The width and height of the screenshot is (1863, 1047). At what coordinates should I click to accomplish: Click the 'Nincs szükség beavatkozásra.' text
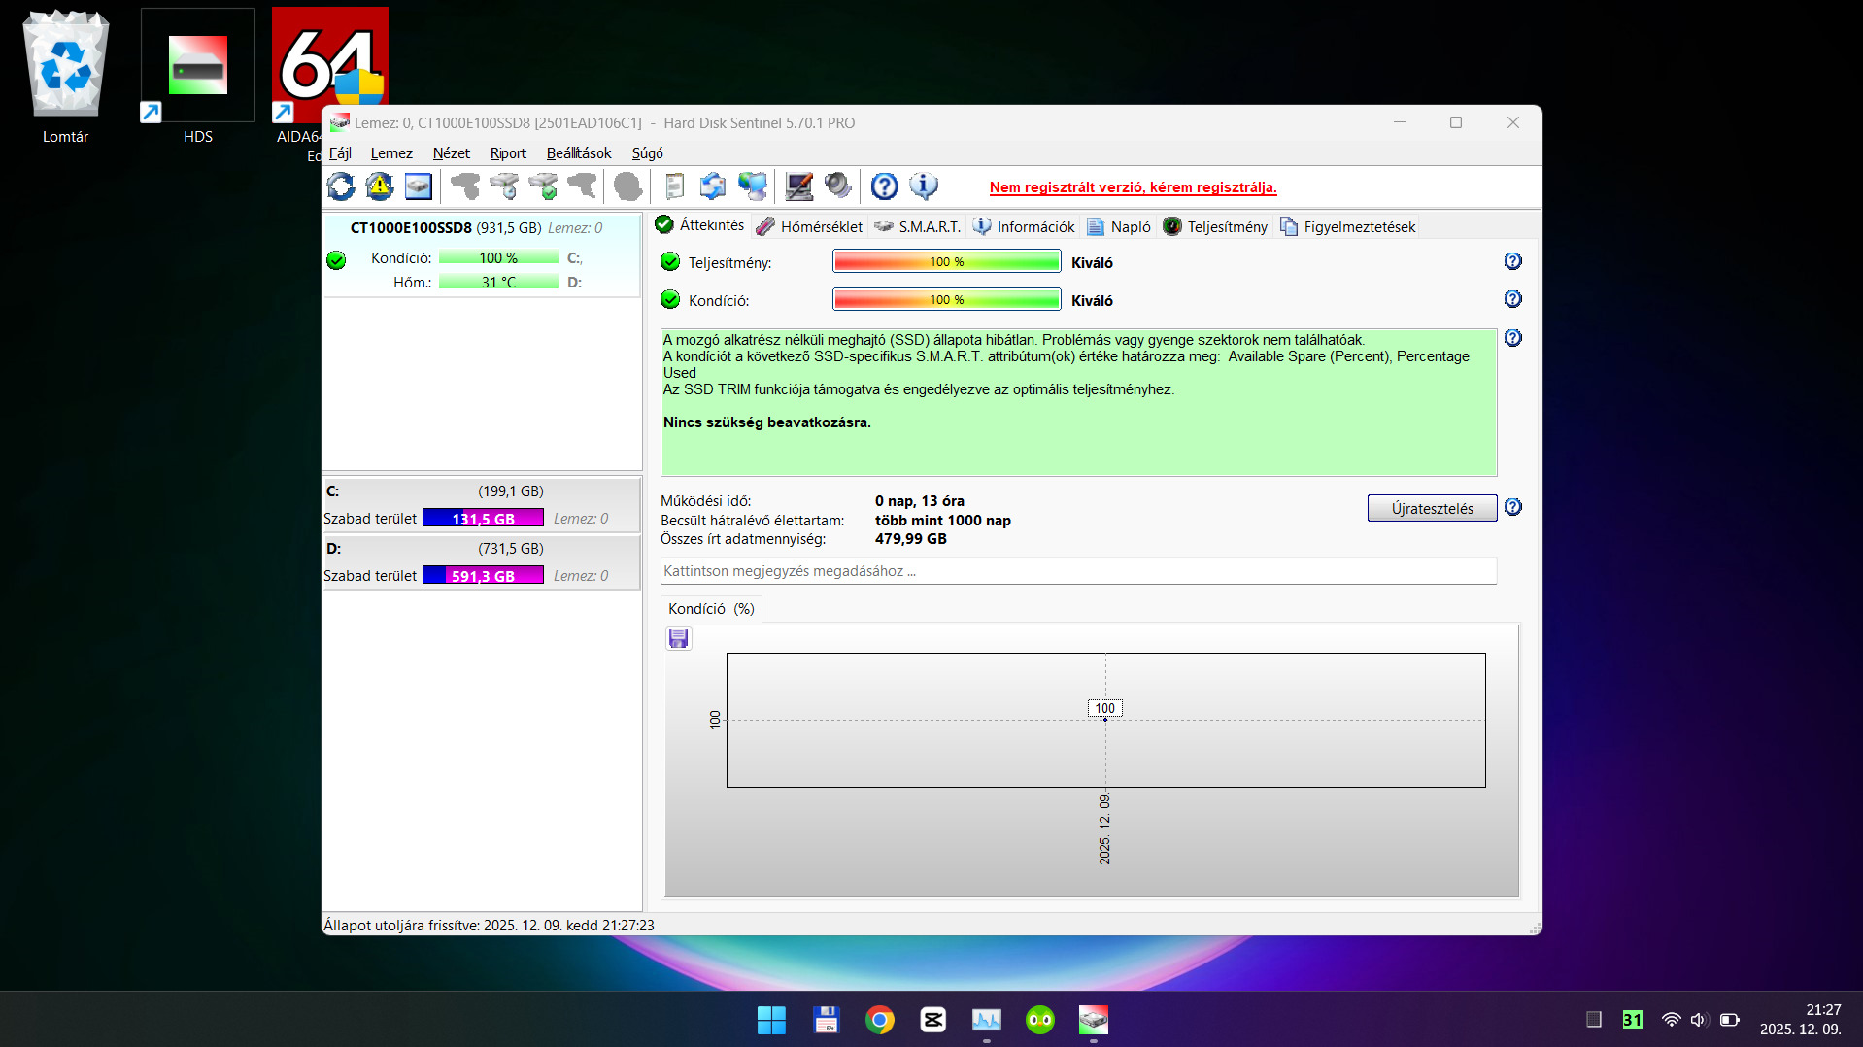point(767,422)
